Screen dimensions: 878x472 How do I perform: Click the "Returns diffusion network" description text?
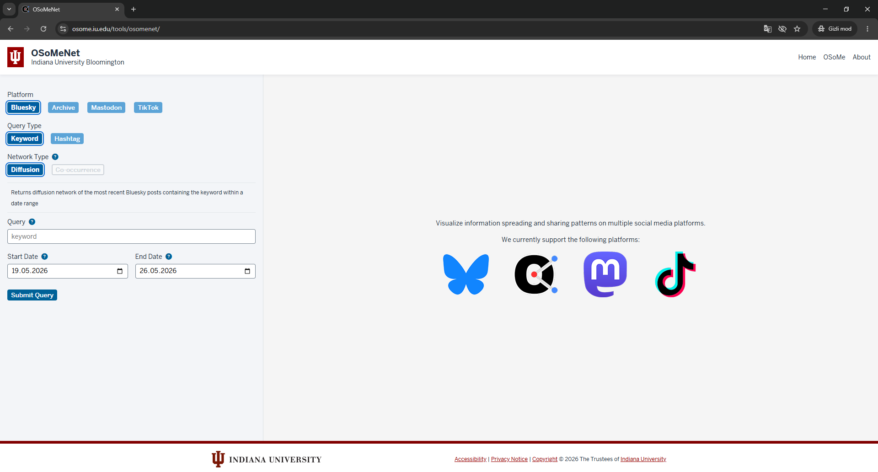(127, 198)
